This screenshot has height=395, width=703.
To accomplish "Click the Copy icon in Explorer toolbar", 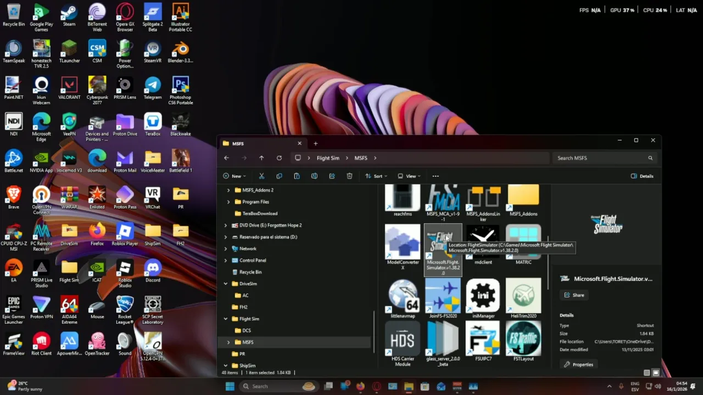I will pyautogui.click(x=279, y=176).
